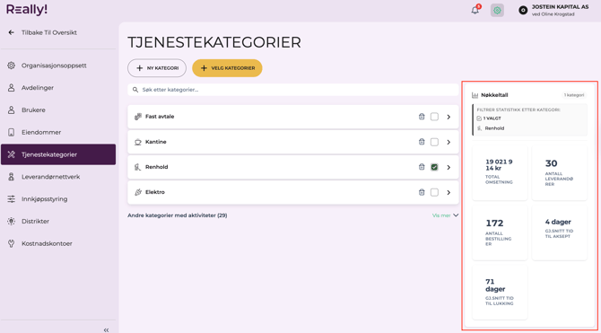Click the Renhold cleaning icon
Screen dimensions: 601x333
coord(138,167)
